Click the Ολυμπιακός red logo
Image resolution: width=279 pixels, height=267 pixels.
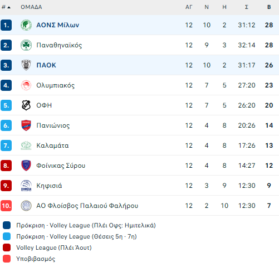click(x=26, y=85)
